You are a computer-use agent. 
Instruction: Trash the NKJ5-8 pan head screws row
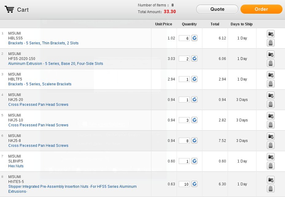point(270,145)
